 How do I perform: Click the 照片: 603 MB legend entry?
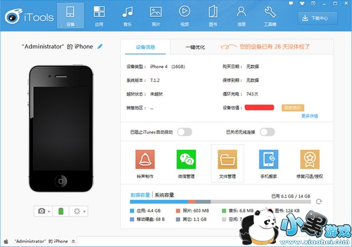tap(192, 211)
